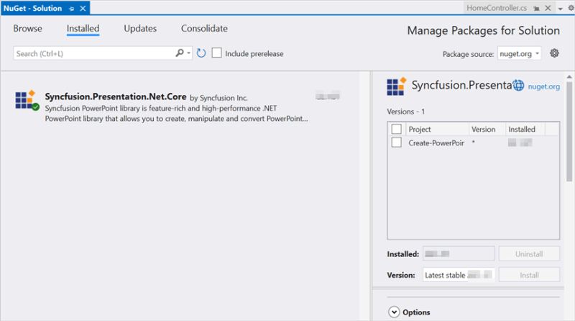Toggle Include prerelease checkbox
575x321 pixels.
tap(217, 53)
